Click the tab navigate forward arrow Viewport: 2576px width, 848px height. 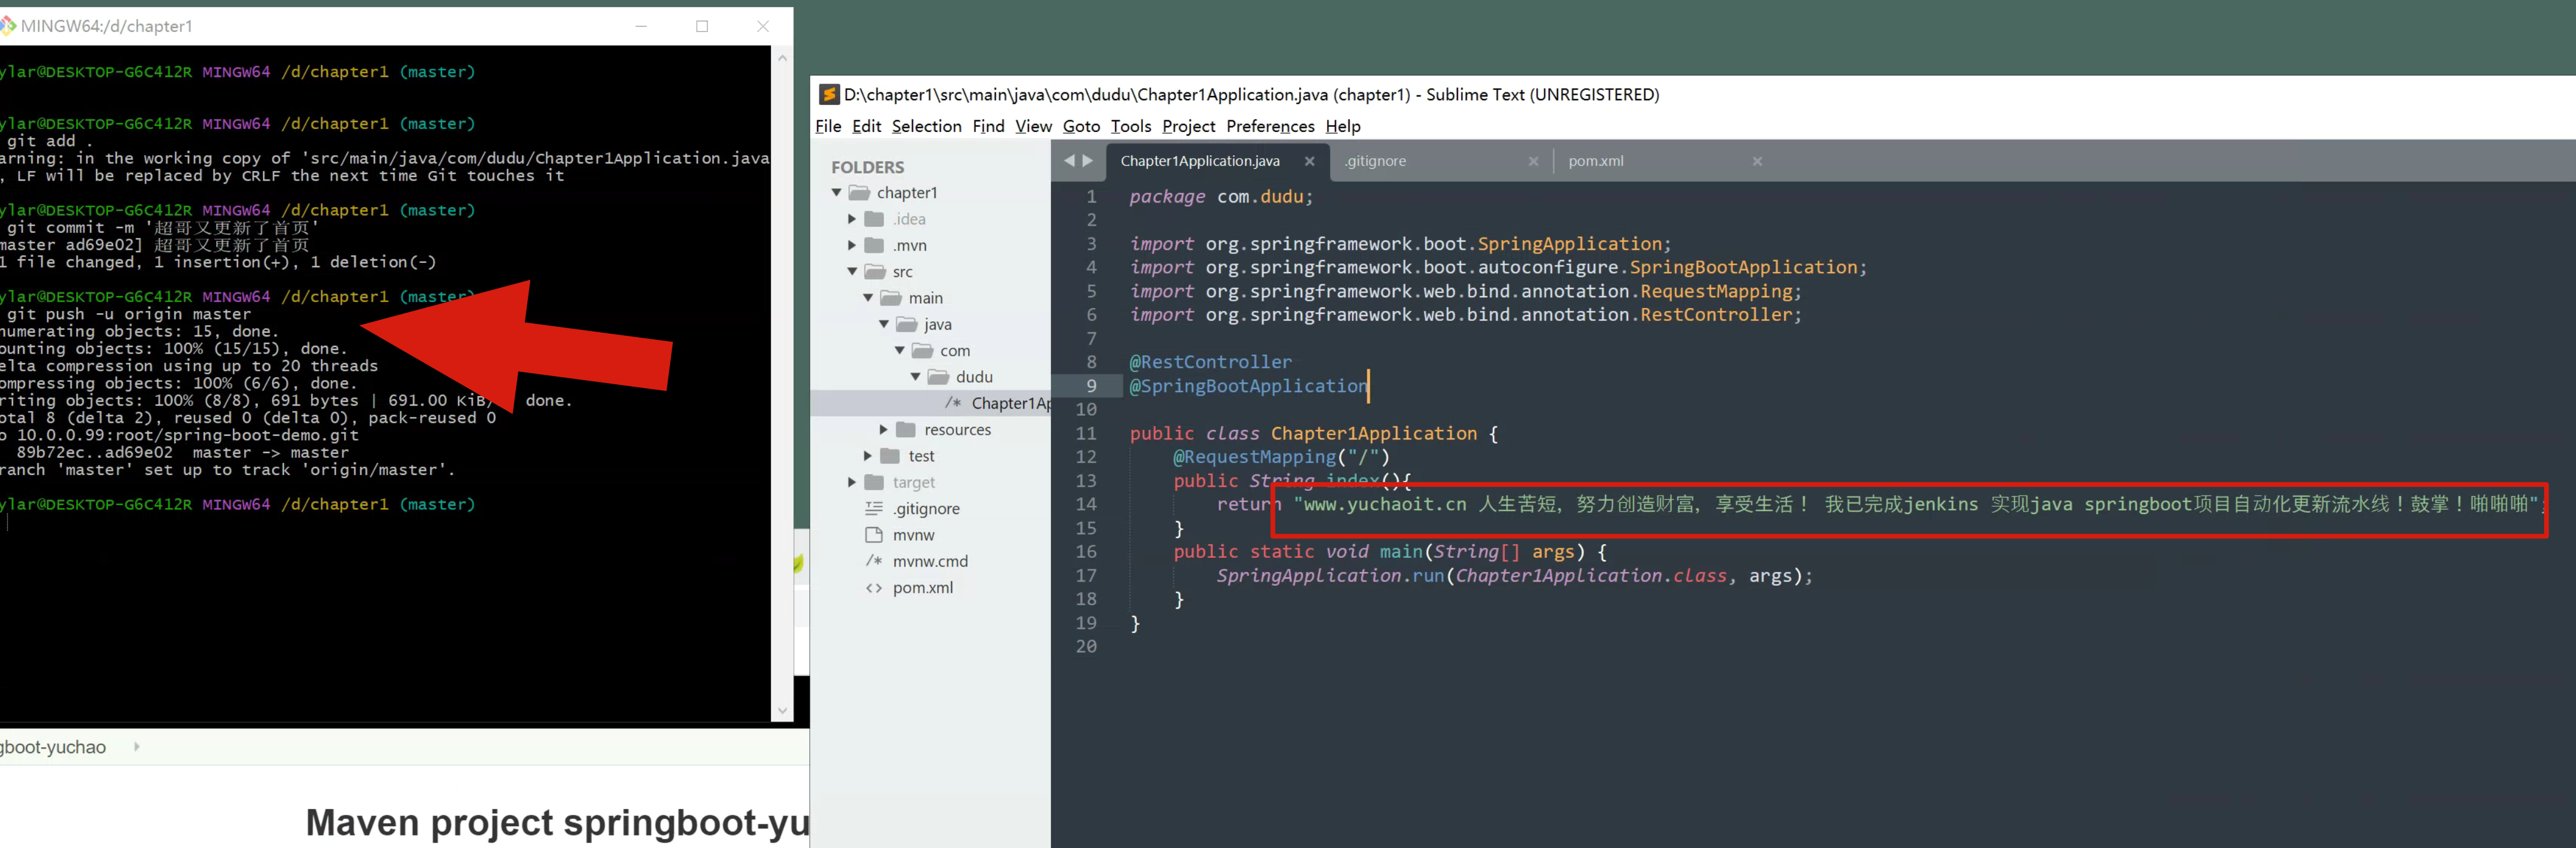tap(1088, 161)
